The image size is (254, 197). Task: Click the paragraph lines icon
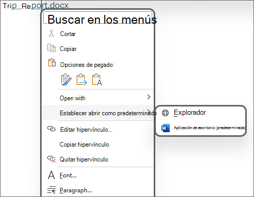point(51,190)
